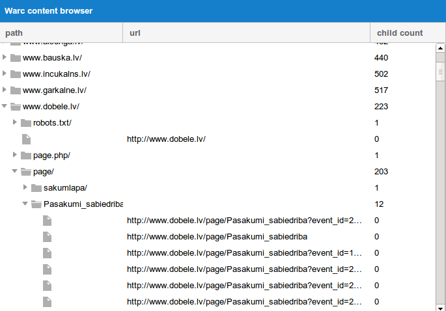The height and width of the screenshot is (311, 446).
Task: Click the open www.dobele.lv/ folder icon
Action: pos(16,107)
